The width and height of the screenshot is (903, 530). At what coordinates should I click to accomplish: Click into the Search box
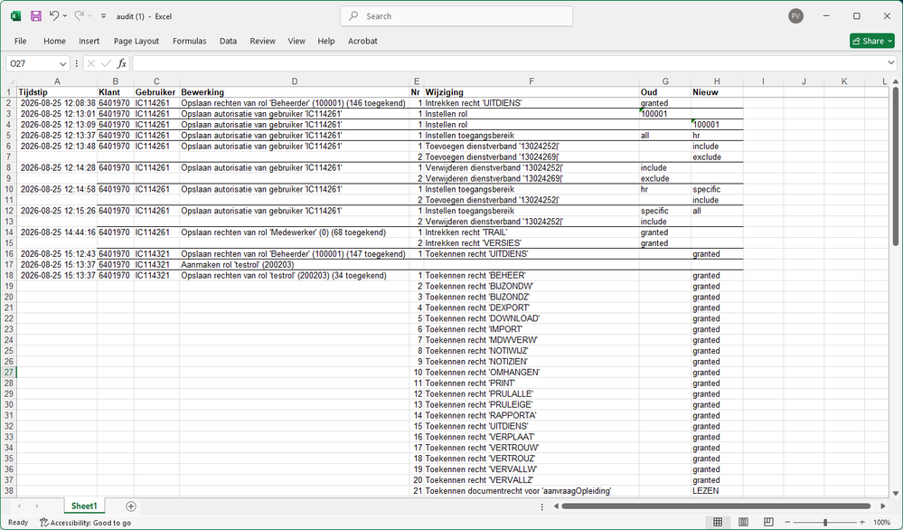click(456, 16)
